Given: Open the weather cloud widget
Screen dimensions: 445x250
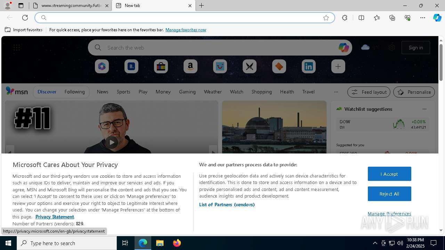Looking at the screenshot, I should click(x=365, y=47).
